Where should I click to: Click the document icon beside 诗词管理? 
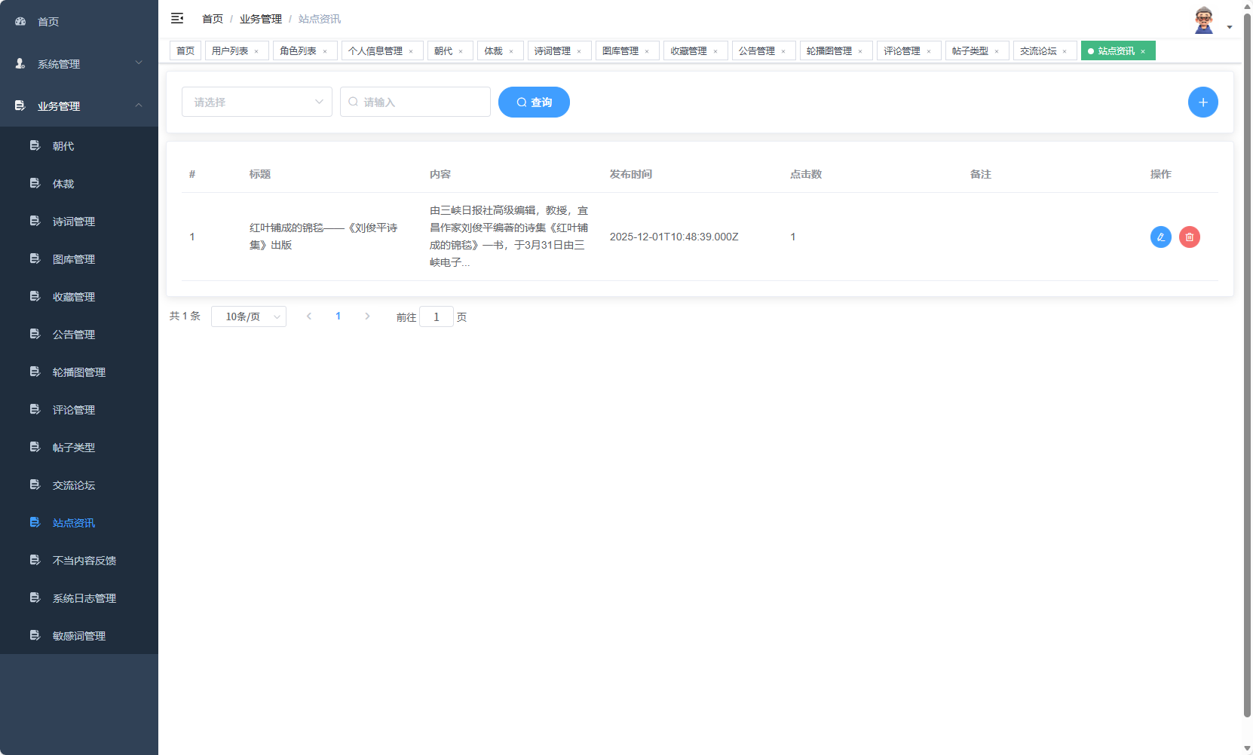[35, 221]
